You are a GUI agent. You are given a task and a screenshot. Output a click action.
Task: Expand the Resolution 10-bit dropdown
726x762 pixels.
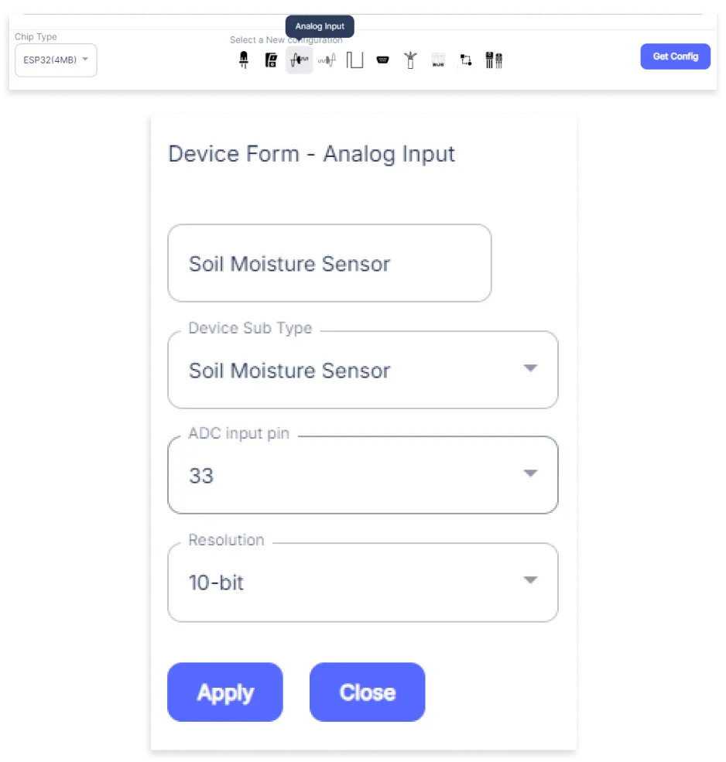click(530, 579)
